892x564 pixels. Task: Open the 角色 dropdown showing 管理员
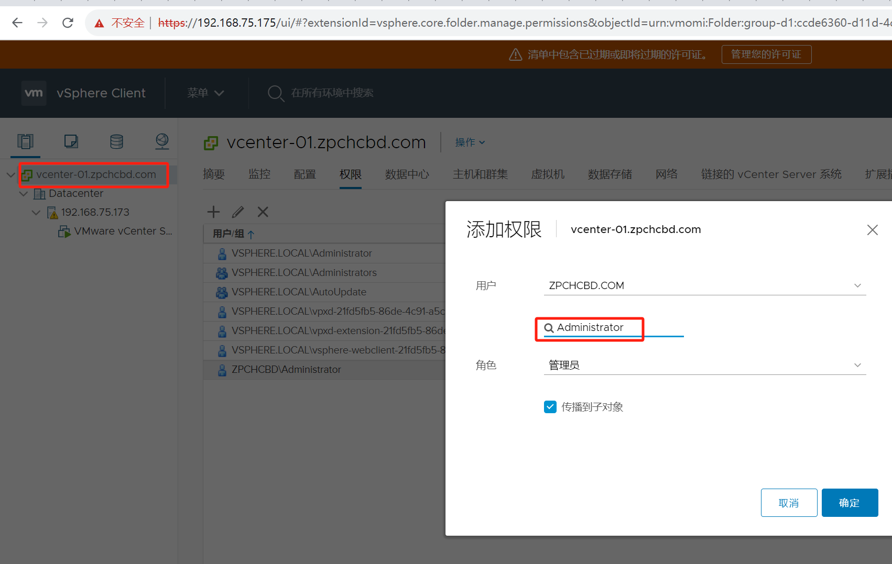click(705, 365)
